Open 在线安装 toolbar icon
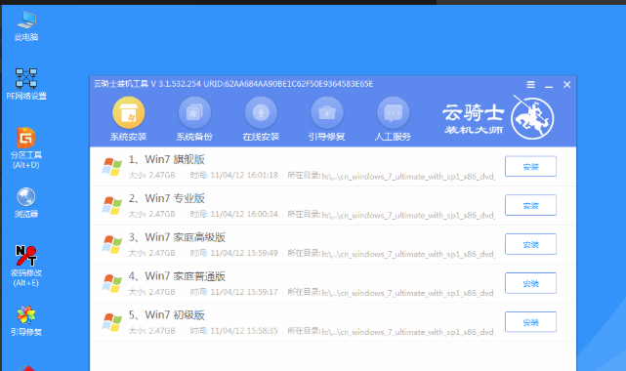Image resolution: width=626 pixels, height=371 pixels. (x=261, y=119)
